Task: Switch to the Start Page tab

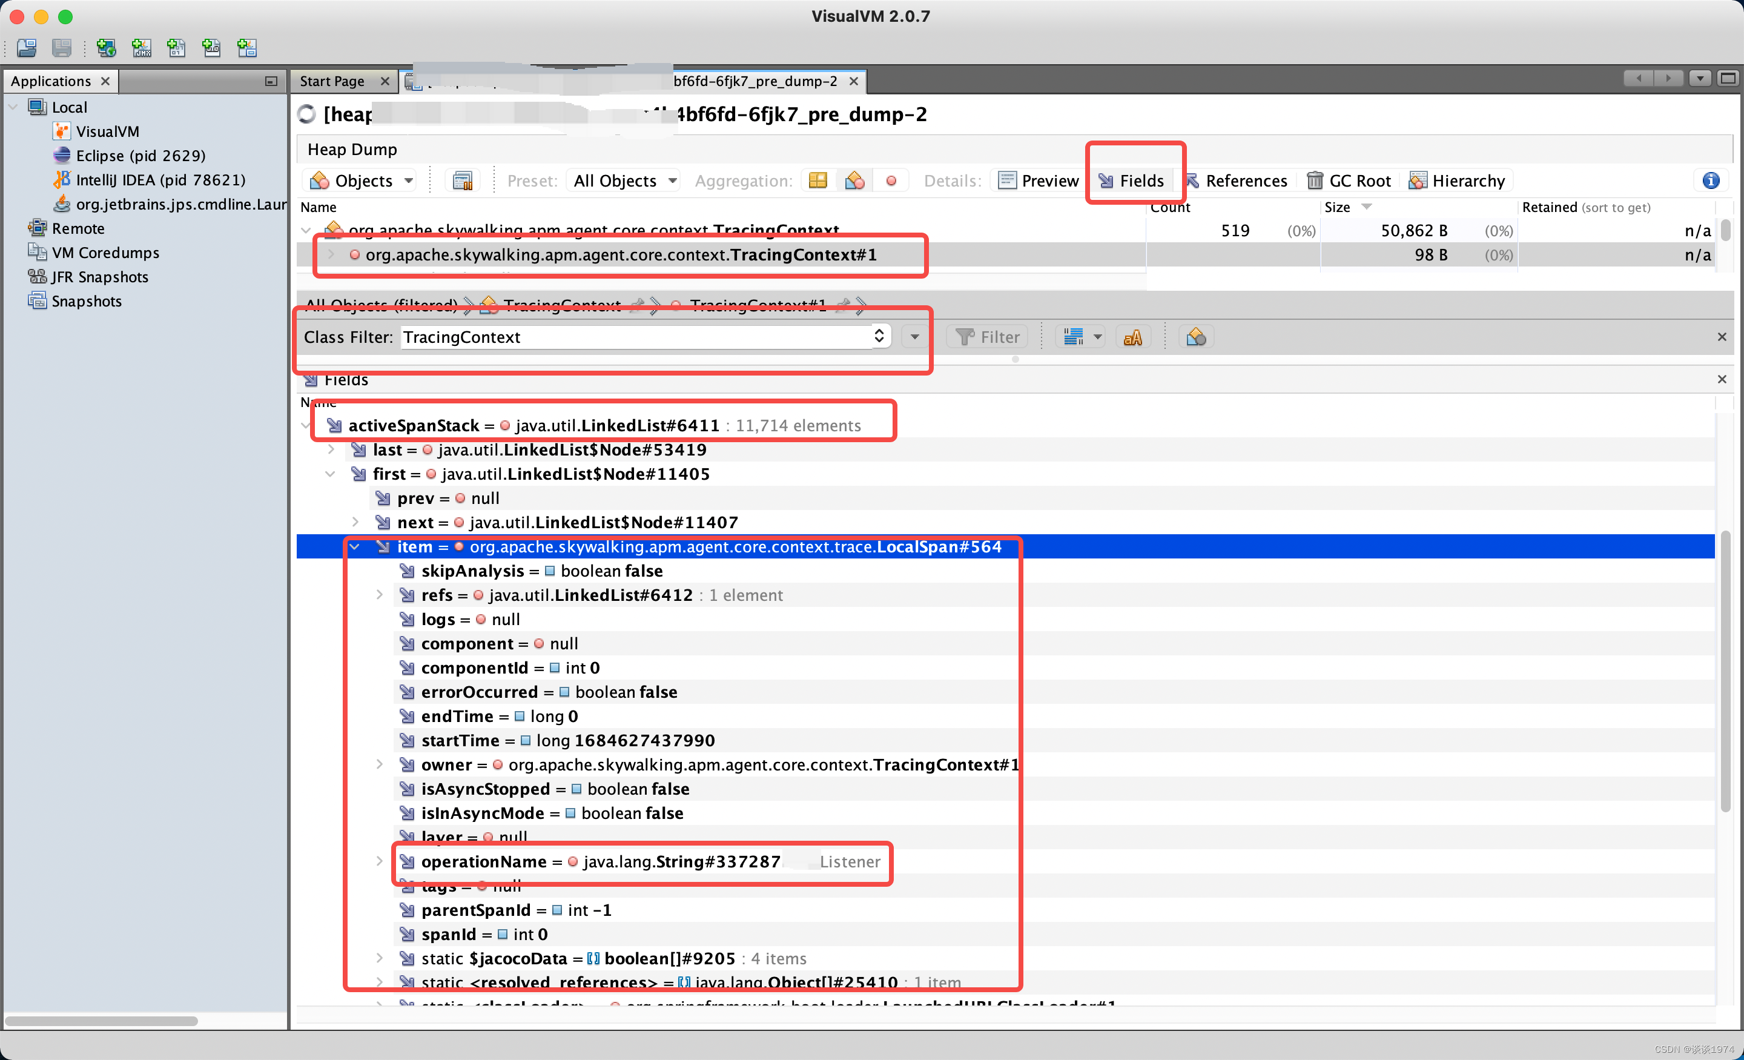Action: pos(332,81)
